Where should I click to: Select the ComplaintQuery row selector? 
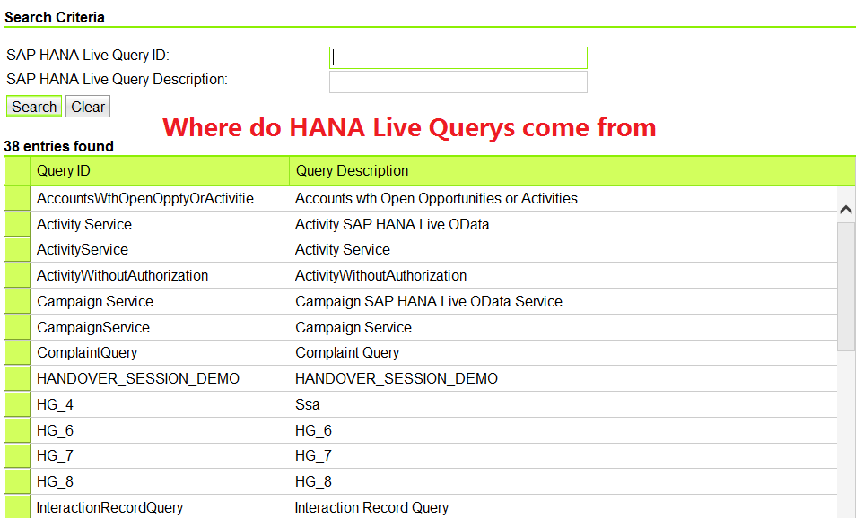point(17,352)
